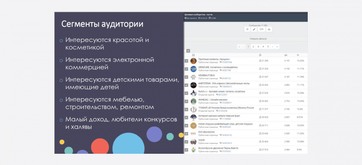Open community ID link 43307796
Screen dimensions: 362x165
point(227,70)
